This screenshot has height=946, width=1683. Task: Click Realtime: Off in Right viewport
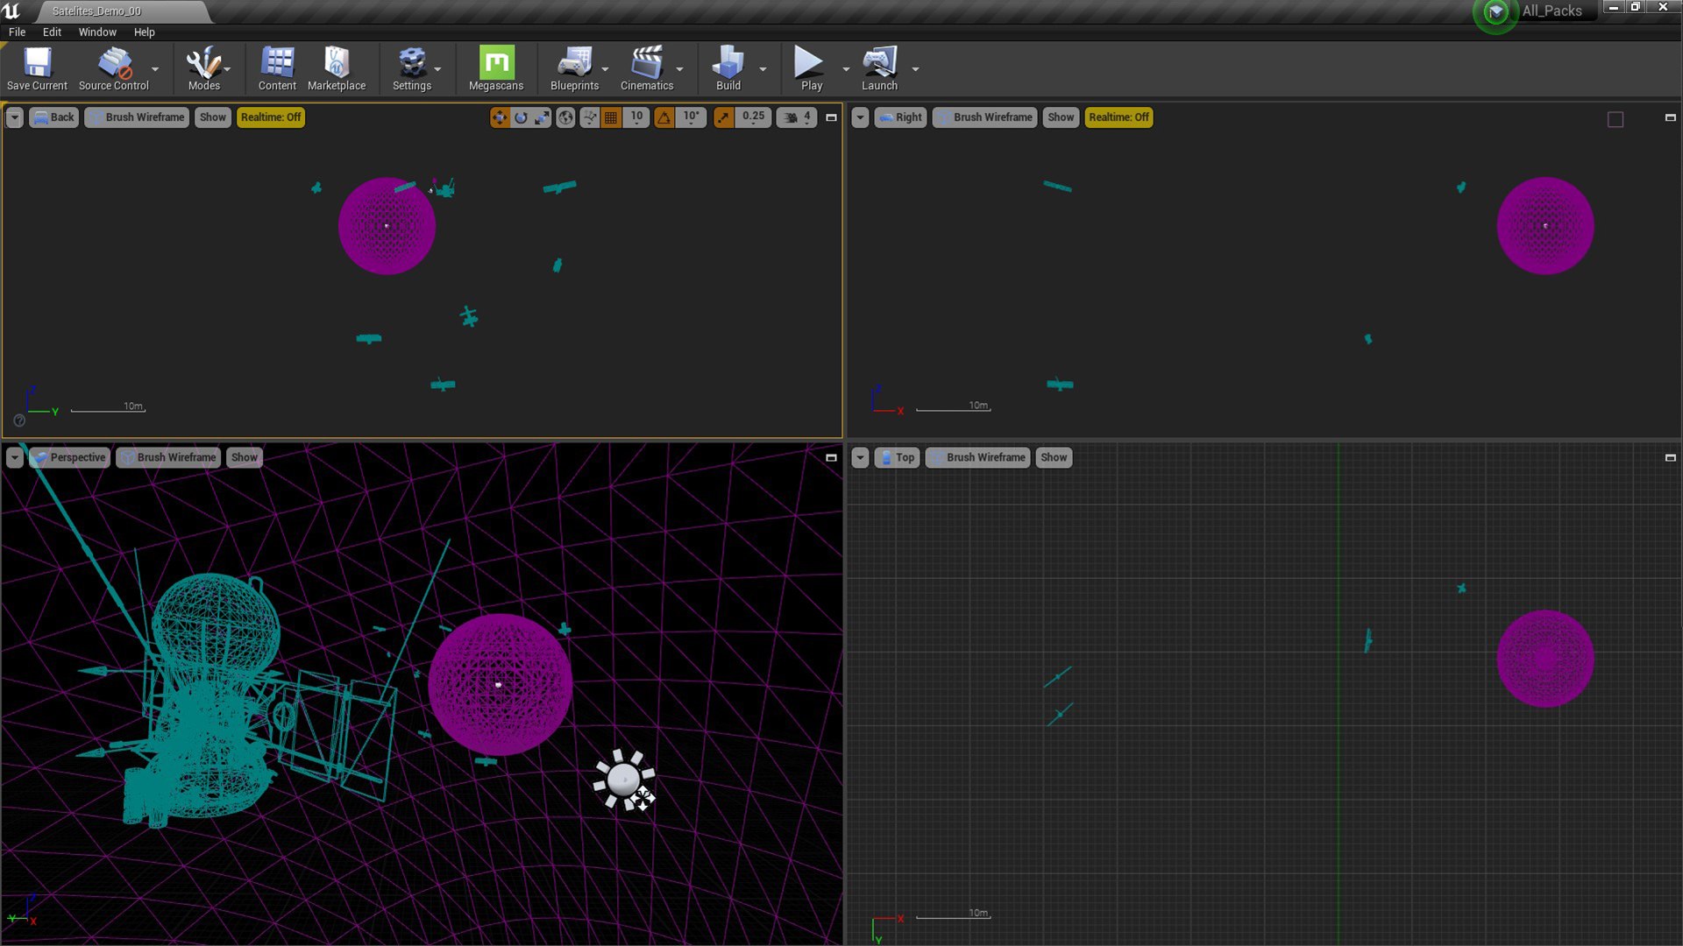[x=1118, y=117]
